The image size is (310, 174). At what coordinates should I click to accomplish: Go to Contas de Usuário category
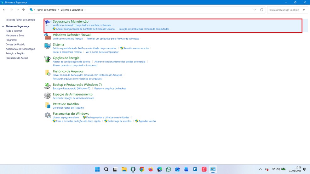pos(15,45)
